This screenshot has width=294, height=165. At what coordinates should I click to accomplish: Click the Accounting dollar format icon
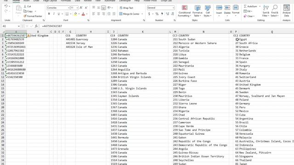coord(149,14)
